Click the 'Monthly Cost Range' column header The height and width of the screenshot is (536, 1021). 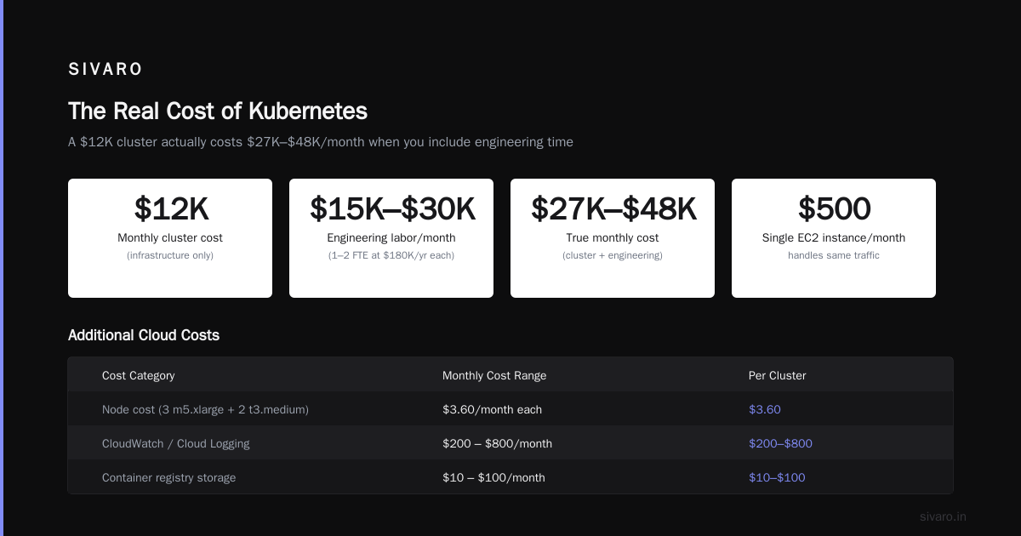coord(494,375)
